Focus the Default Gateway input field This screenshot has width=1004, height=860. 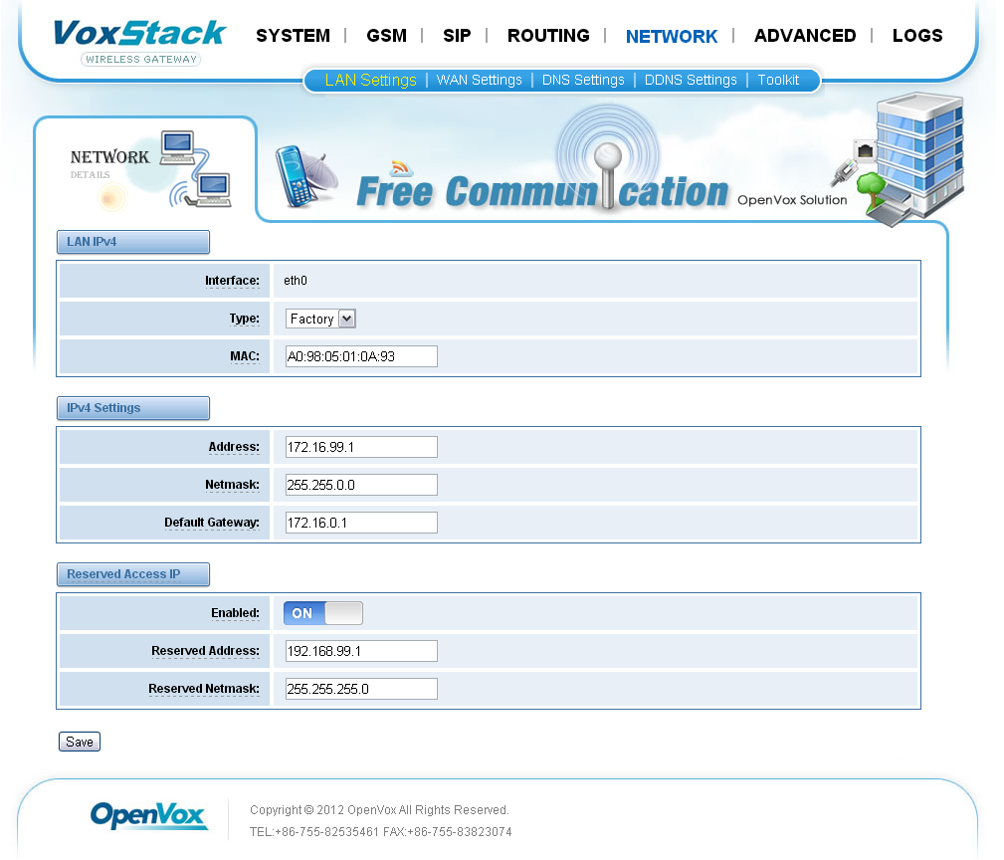[x=361, y=523]
